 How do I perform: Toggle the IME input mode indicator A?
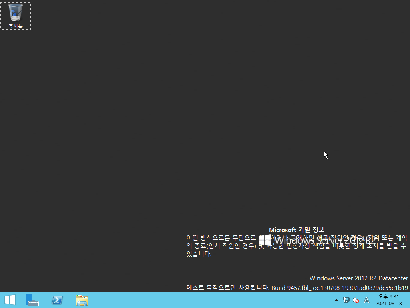[x=366, y=300]
